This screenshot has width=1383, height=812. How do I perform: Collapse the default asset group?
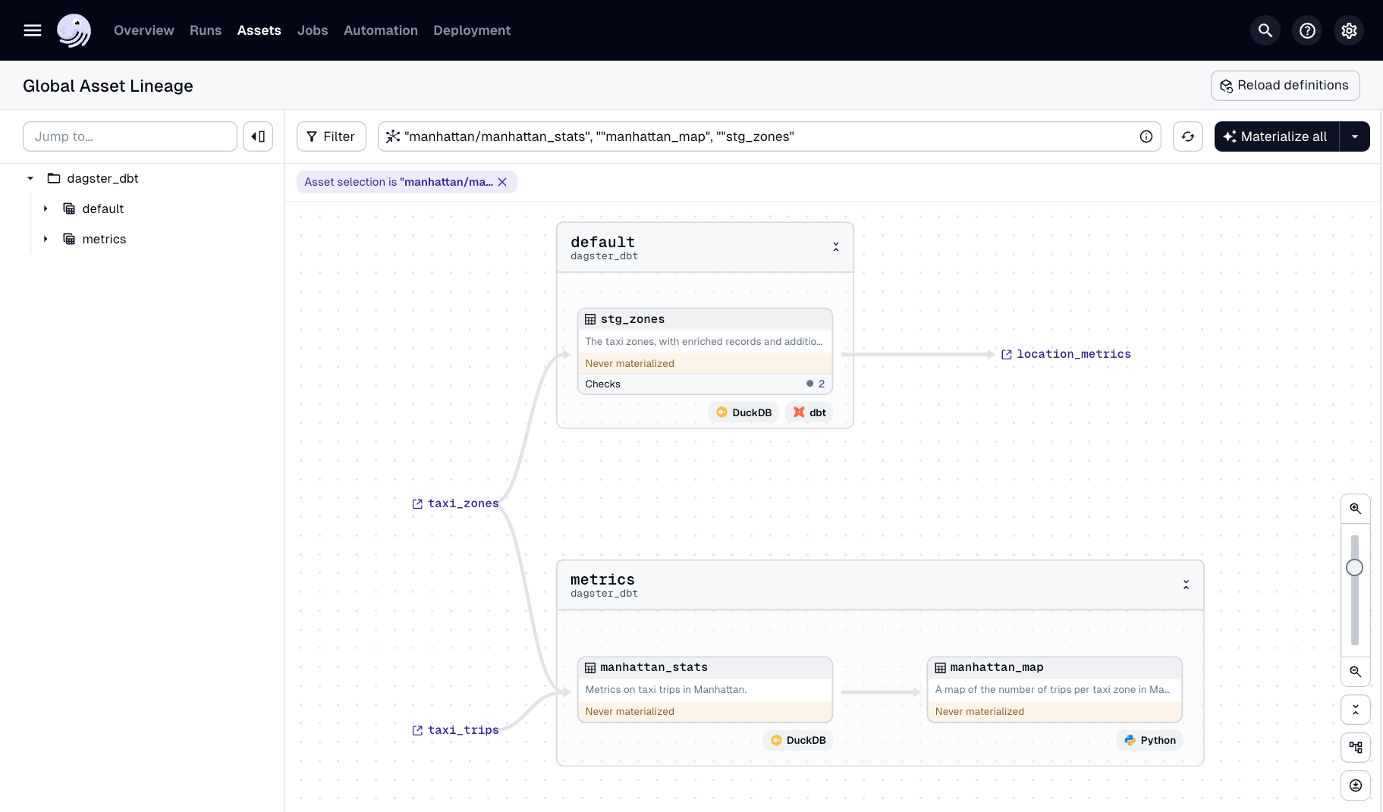click(x=835, y=247)
